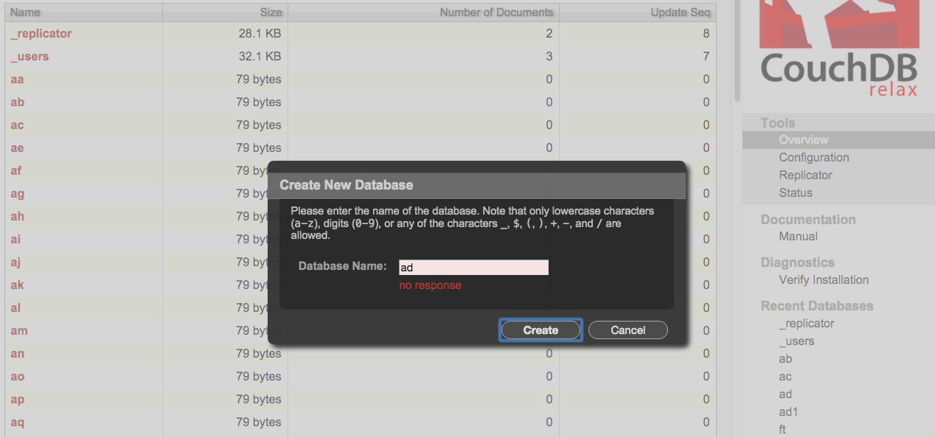Open the _replicator database
This screenshot has height=438, width=935.
tap(41, 33)
